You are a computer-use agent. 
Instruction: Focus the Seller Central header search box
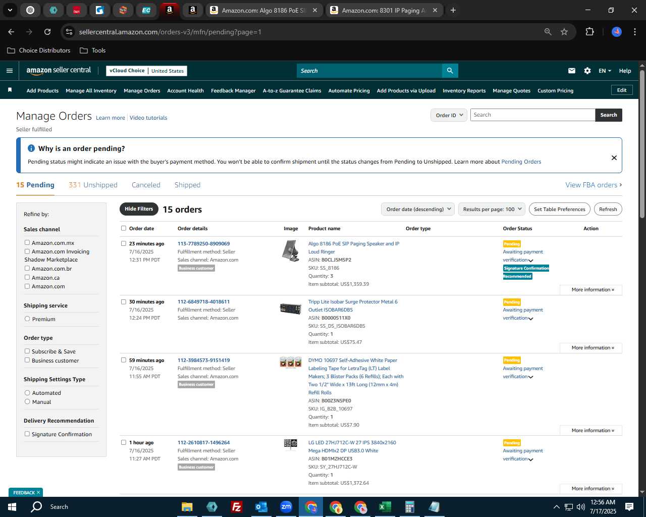[369, 71]
